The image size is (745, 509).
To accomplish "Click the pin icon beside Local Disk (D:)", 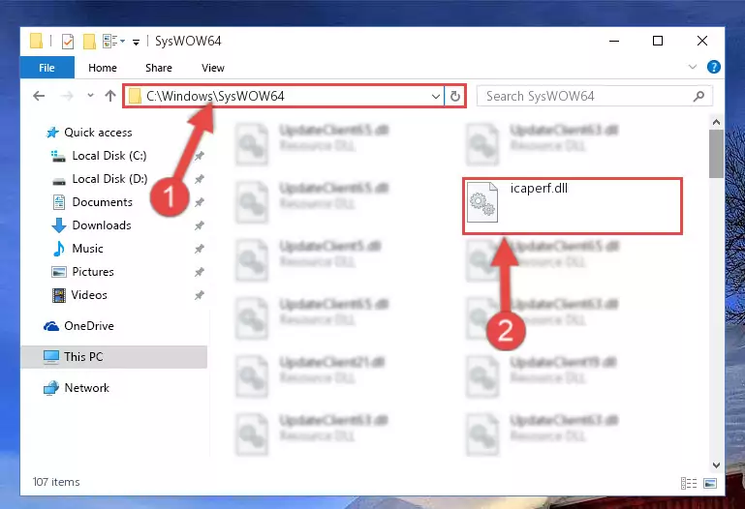I will (x=199, y=179).
